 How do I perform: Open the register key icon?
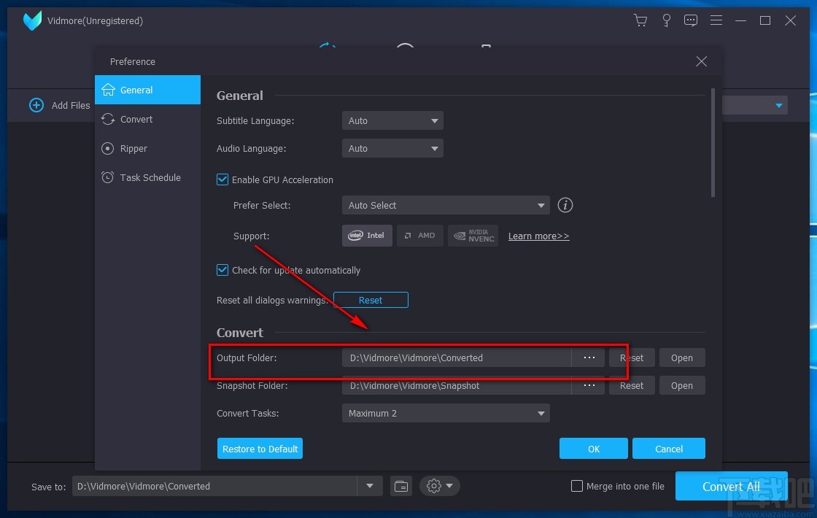(666, 20)
